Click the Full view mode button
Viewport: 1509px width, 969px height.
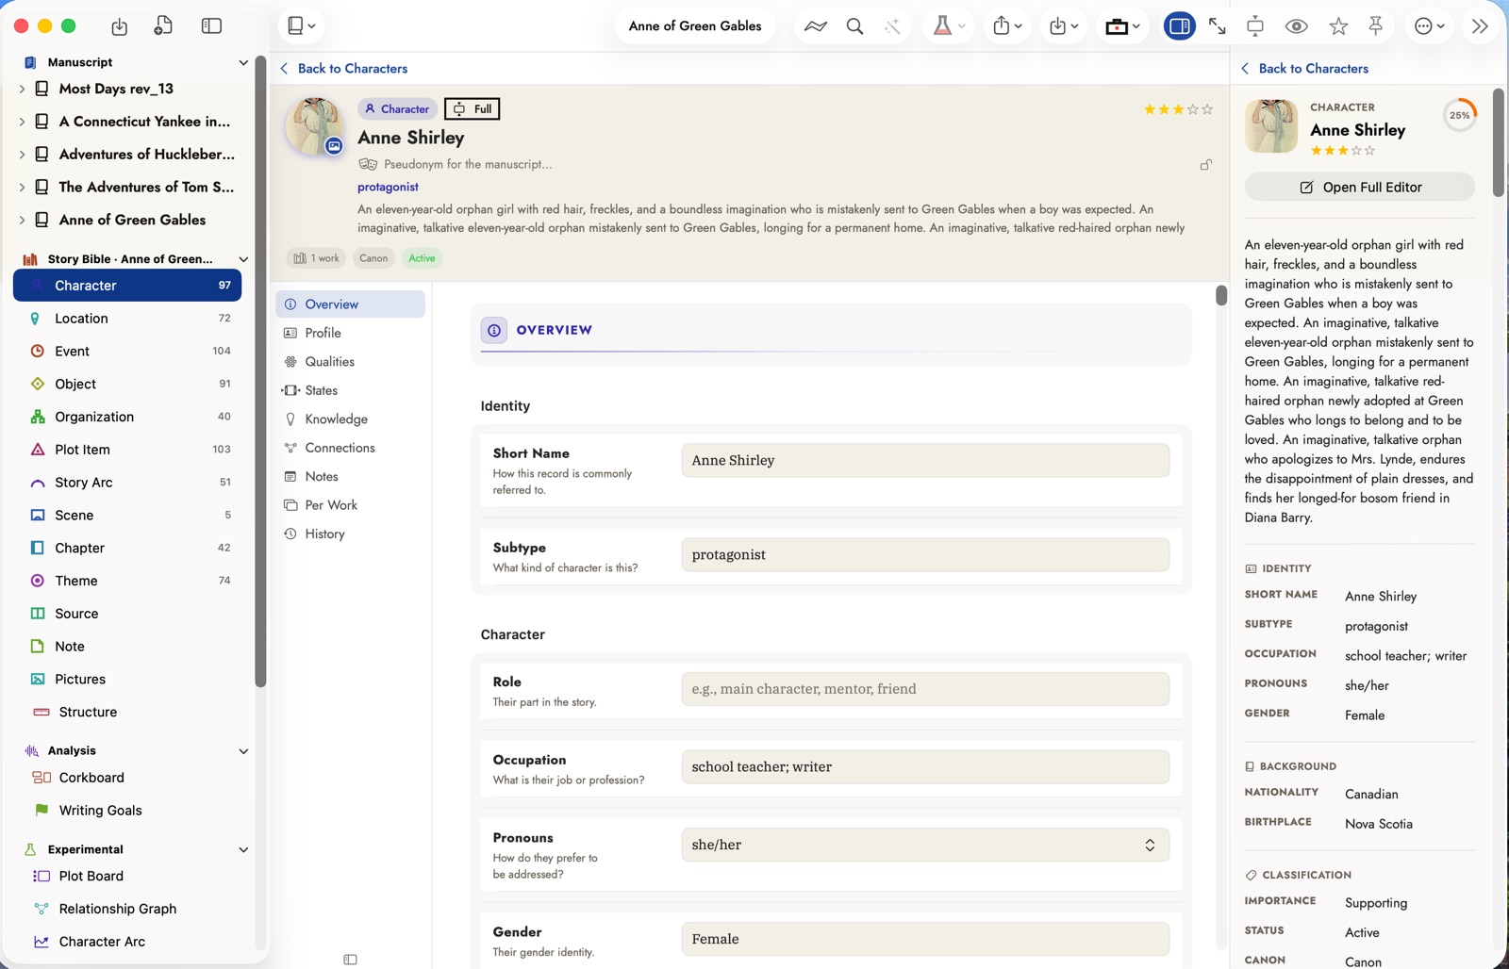click(473, 109)
